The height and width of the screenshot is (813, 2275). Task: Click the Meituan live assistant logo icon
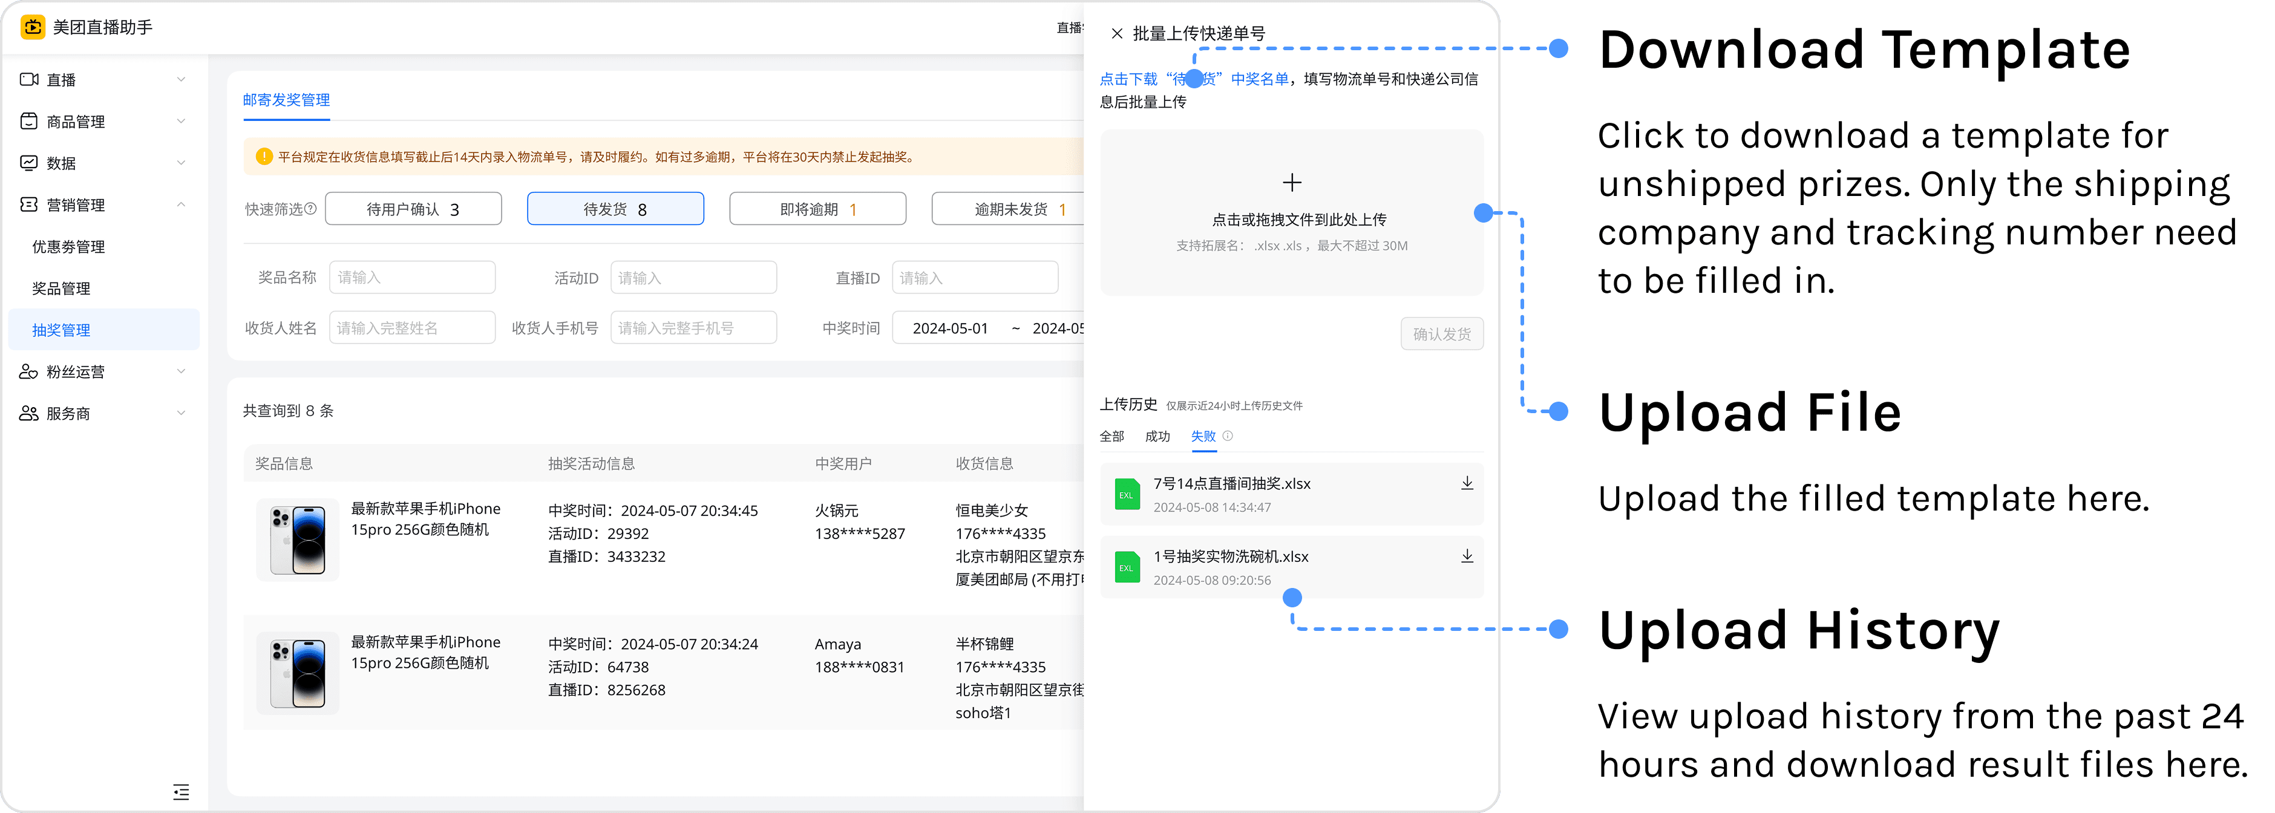[x=33, y=27]
